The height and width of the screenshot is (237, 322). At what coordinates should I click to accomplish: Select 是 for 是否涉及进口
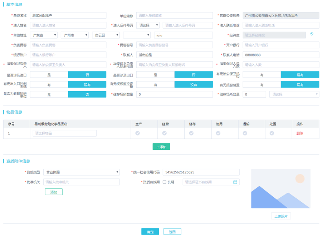point(49,75)
